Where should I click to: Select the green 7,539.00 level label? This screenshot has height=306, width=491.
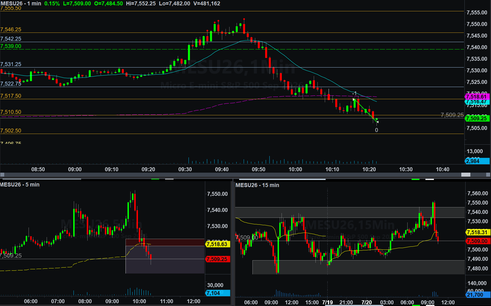[11, 46]
